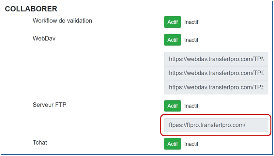Screen dimensions: 274x156
Task: Click the Tchat setting label
Action: point(40,142)
